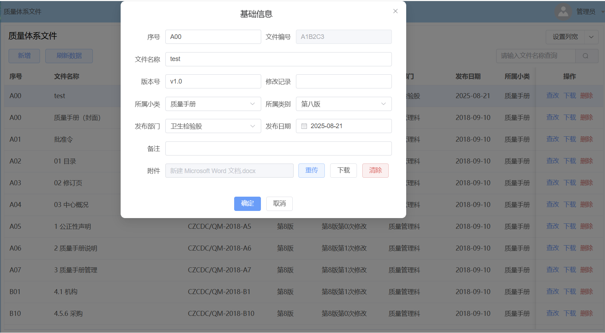The image size is (605, 333).
Task: Click the 刷新数据 button
Action: (69, 56)
